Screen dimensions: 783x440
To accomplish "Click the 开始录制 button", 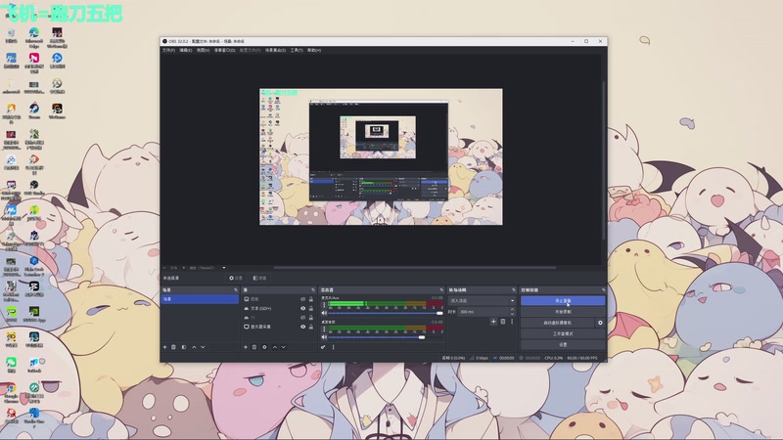I will click(x=563, y=312).
